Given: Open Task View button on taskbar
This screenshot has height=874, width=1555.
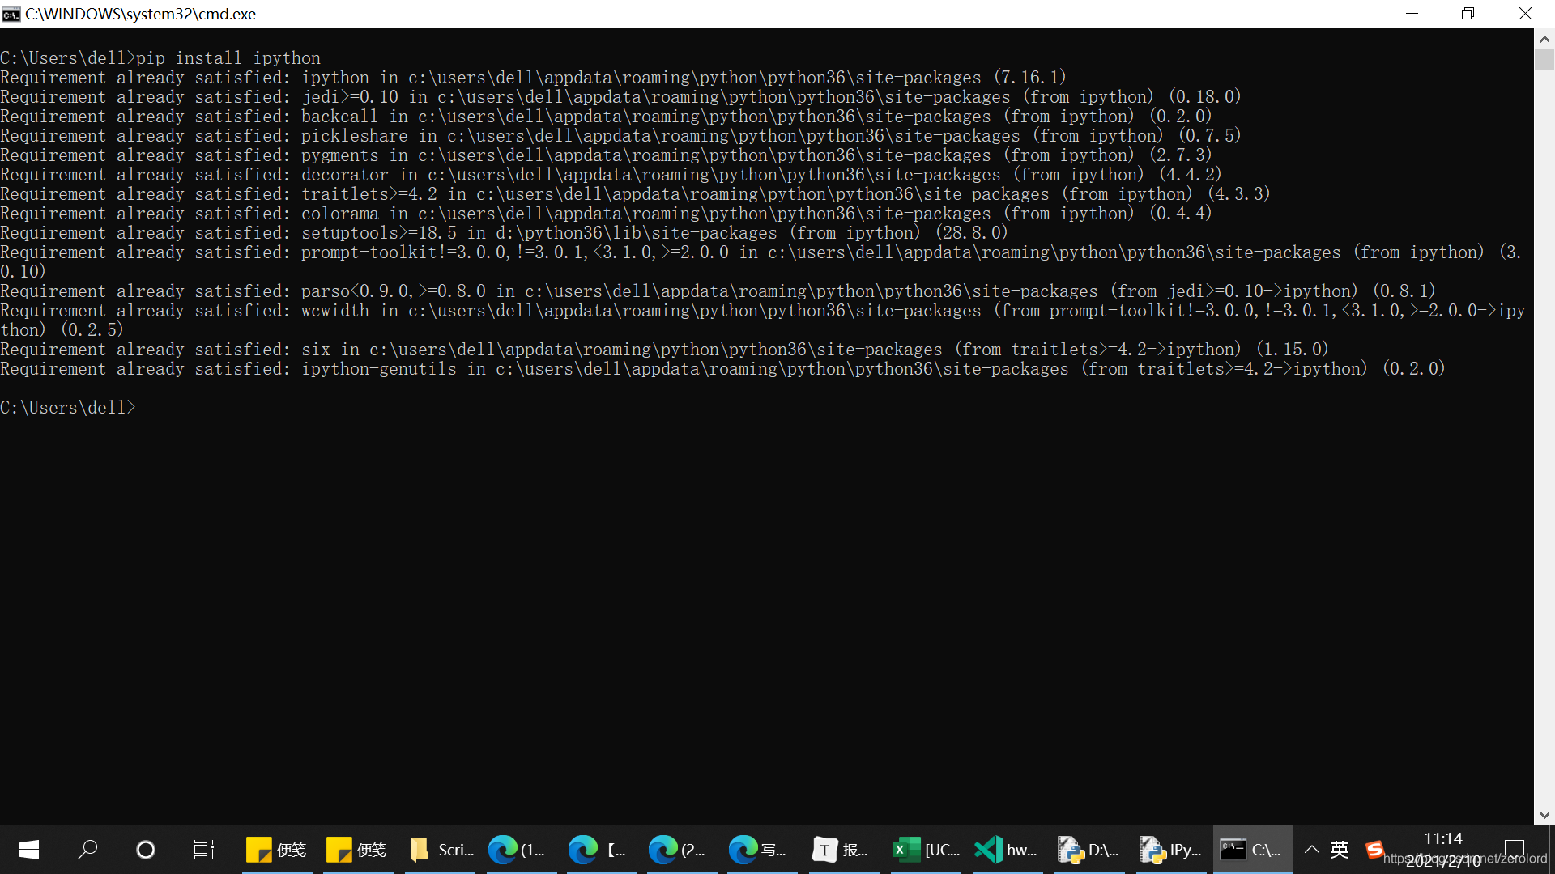Looking at the screenshot, I should click(x=204, y=850).
